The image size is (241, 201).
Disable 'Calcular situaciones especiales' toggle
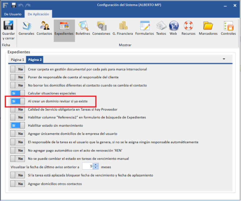pos(17,93)
